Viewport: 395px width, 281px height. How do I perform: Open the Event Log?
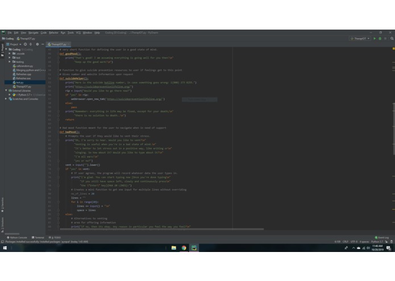click(382, 237)
